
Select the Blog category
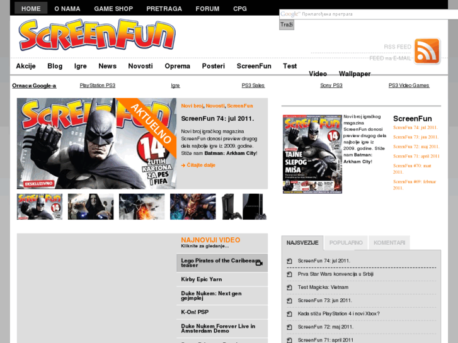click(55, 66)
